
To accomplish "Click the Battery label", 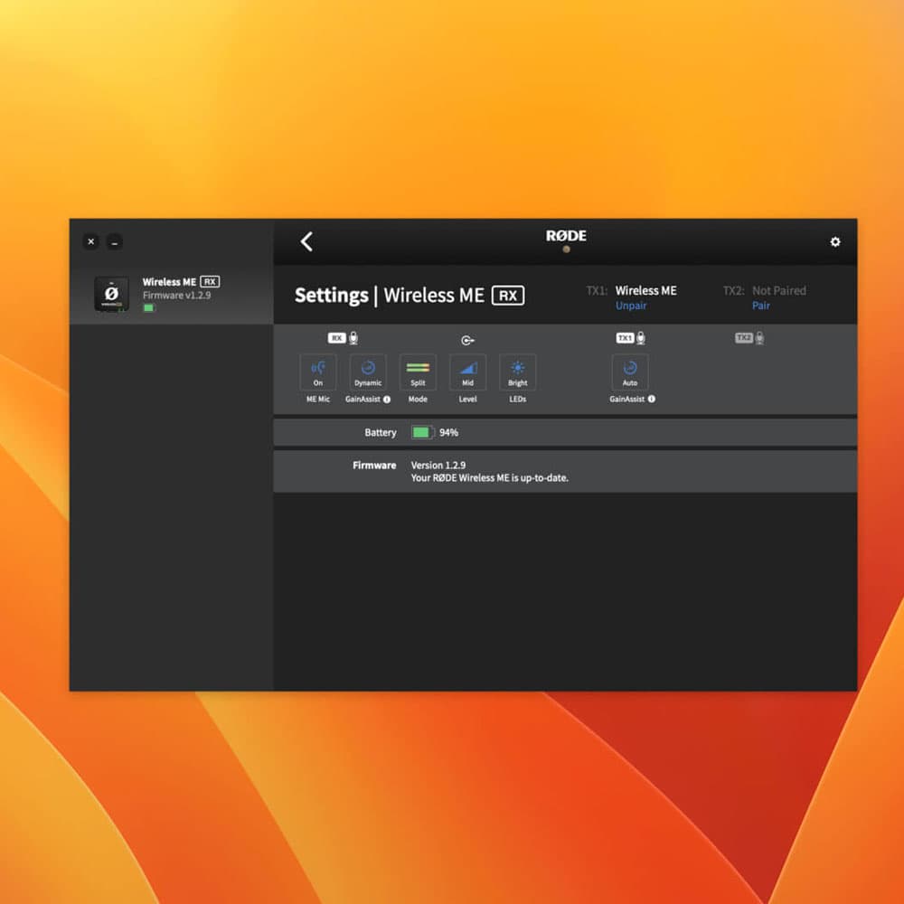I will tap(381, 432).
